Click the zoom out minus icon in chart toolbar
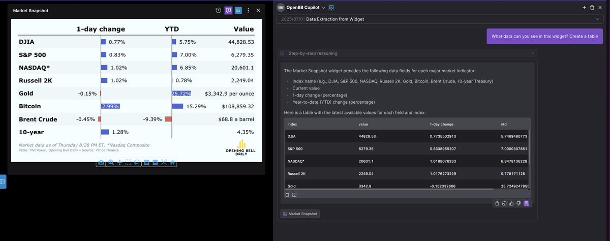The height and width of the screenshot is (241, 610). click(x=155, y=162)
